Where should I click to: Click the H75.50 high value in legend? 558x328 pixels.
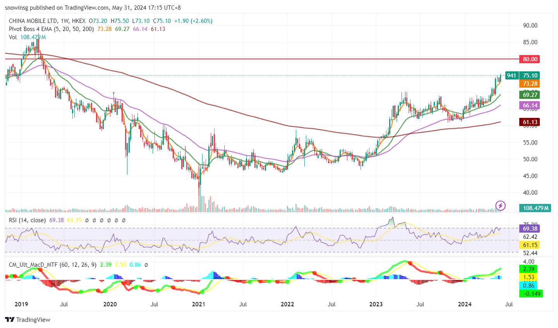pyautogui.click(x=120, y=21)
